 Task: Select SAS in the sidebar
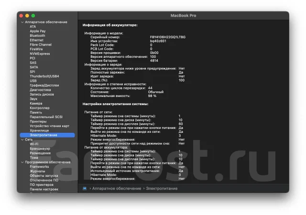(33, 63)
